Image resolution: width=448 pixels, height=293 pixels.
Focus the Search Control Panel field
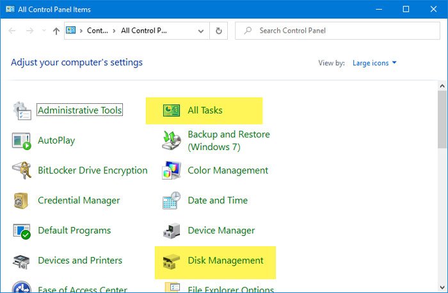(x=337, y=31)
